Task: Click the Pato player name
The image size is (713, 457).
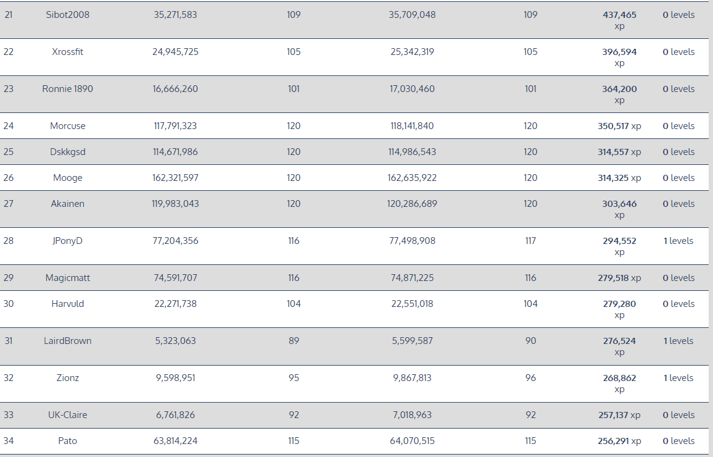Action: pyautogui.click(x=68, y=441)
